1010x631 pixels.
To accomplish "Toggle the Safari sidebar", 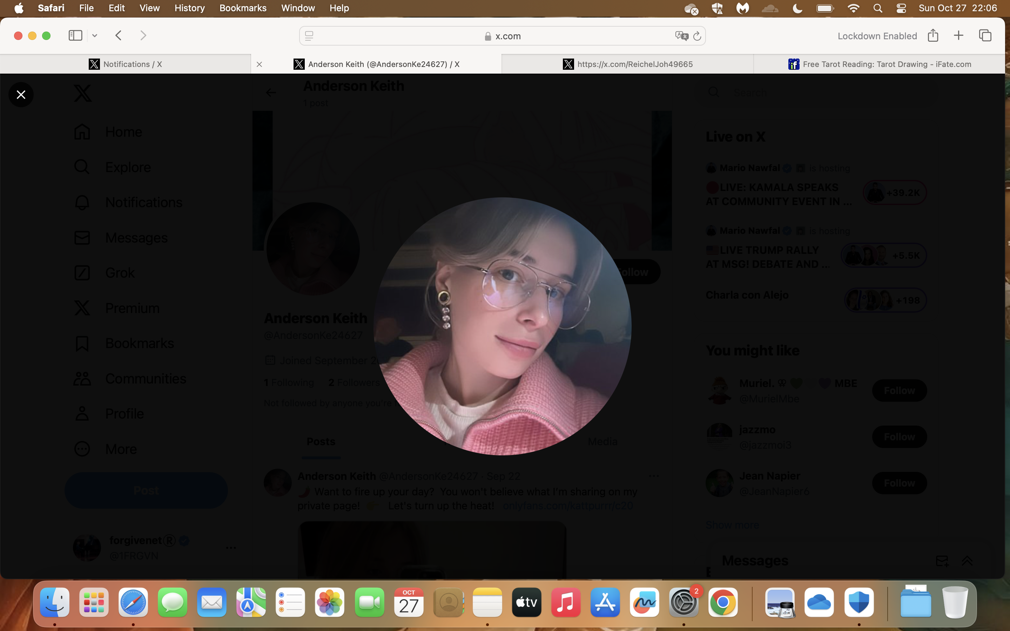I will coord(75,35).
